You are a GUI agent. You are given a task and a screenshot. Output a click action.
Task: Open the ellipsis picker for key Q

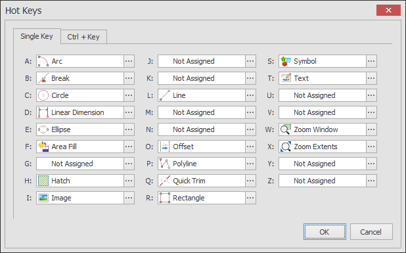click(x=250, y=181)
